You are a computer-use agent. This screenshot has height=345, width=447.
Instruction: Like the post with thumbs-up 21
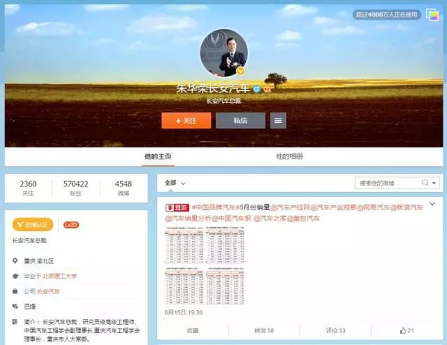click(407, 330)
